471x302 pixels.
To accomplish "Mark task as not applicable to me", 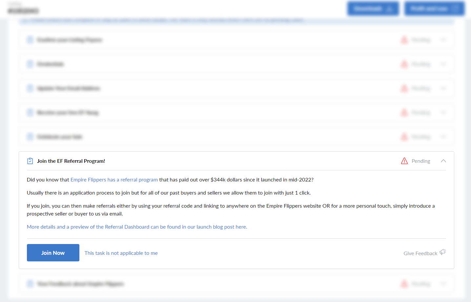I will pyautogui.click(x=121, y=253).
